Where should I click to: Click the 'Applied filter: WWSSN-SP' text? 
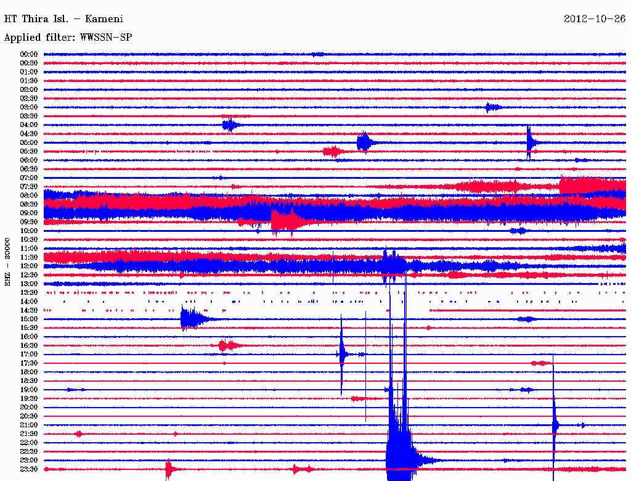pyautogui.click(x=68, y=38)
